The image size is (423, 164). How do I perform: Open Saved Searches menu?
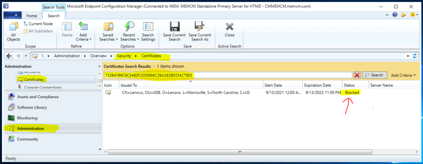coord(108,32)
